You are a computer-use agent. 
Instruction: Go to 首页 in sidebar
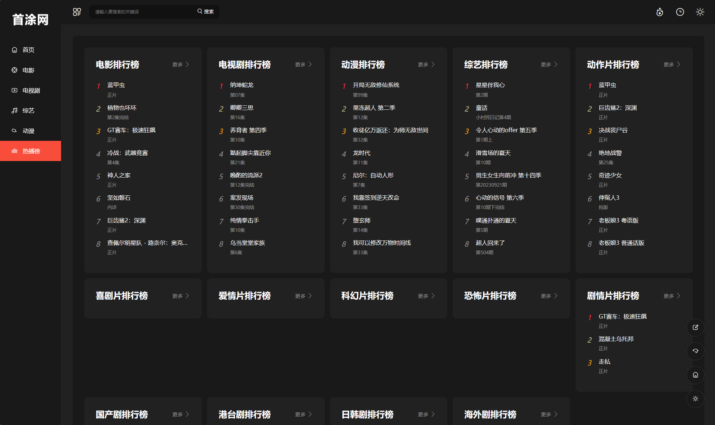(x=28, y=50)
